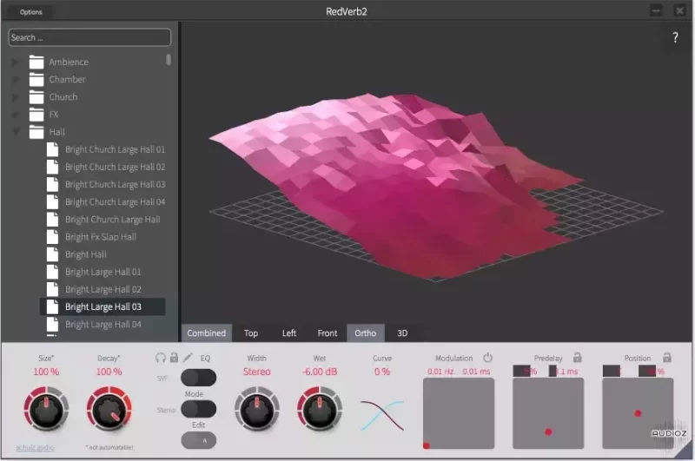The width and height of the screenshot is (695, 461).
Task: Click file icon of Bright Hall preset
Action: [52, 254]
